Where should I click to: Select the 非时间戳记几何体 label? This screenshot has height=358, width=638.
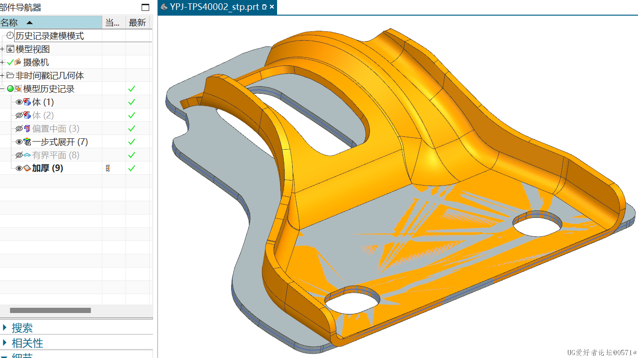coord(50,75)
